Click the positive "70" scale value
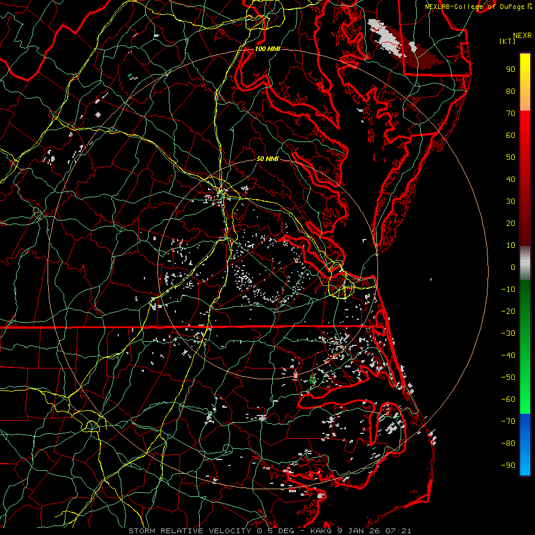This screenshot has width=535, height=535. [x=511, y=114]
